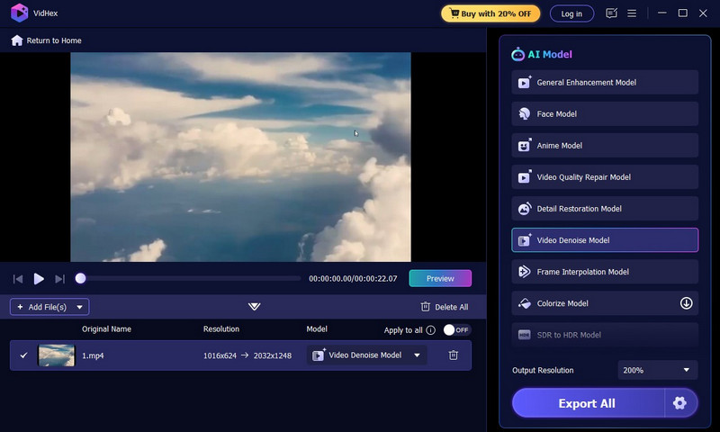This screenshot has width=720, height=432.
Task: Collapse the file list panel chevron
Action: (x=254, y=306)
